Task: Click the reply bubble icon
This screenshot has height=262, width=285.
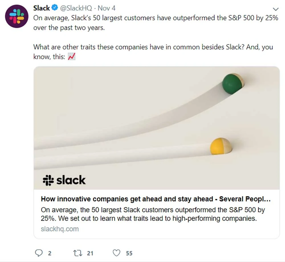Action: pos(38,253)
